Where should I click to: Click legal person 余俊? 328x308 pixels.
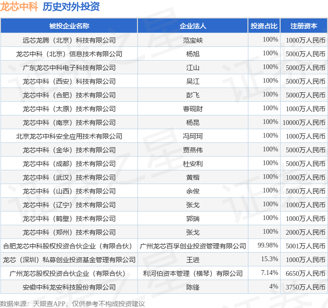click(x=192, y=191)
